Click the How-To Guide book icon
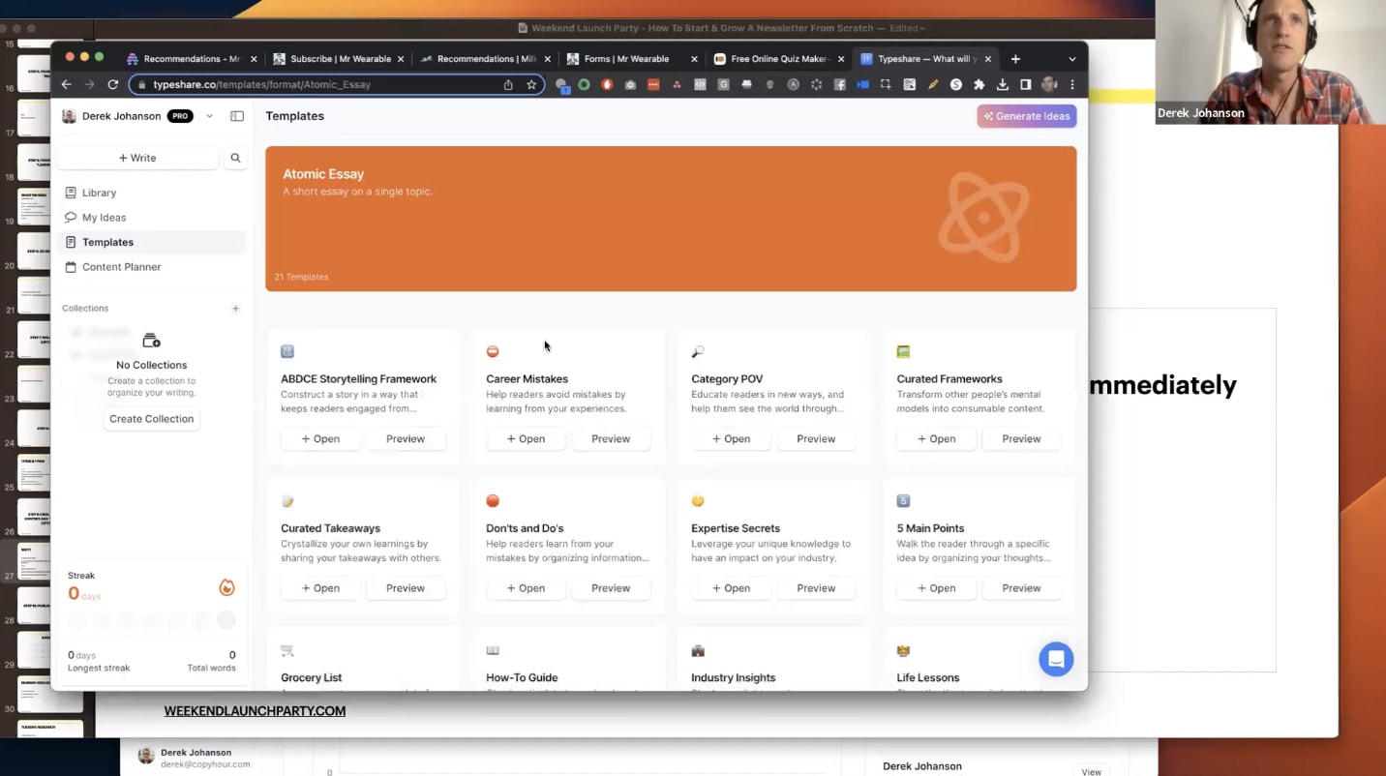The width and height of the screenshot is (1386, 776). (x=493, y=651)
